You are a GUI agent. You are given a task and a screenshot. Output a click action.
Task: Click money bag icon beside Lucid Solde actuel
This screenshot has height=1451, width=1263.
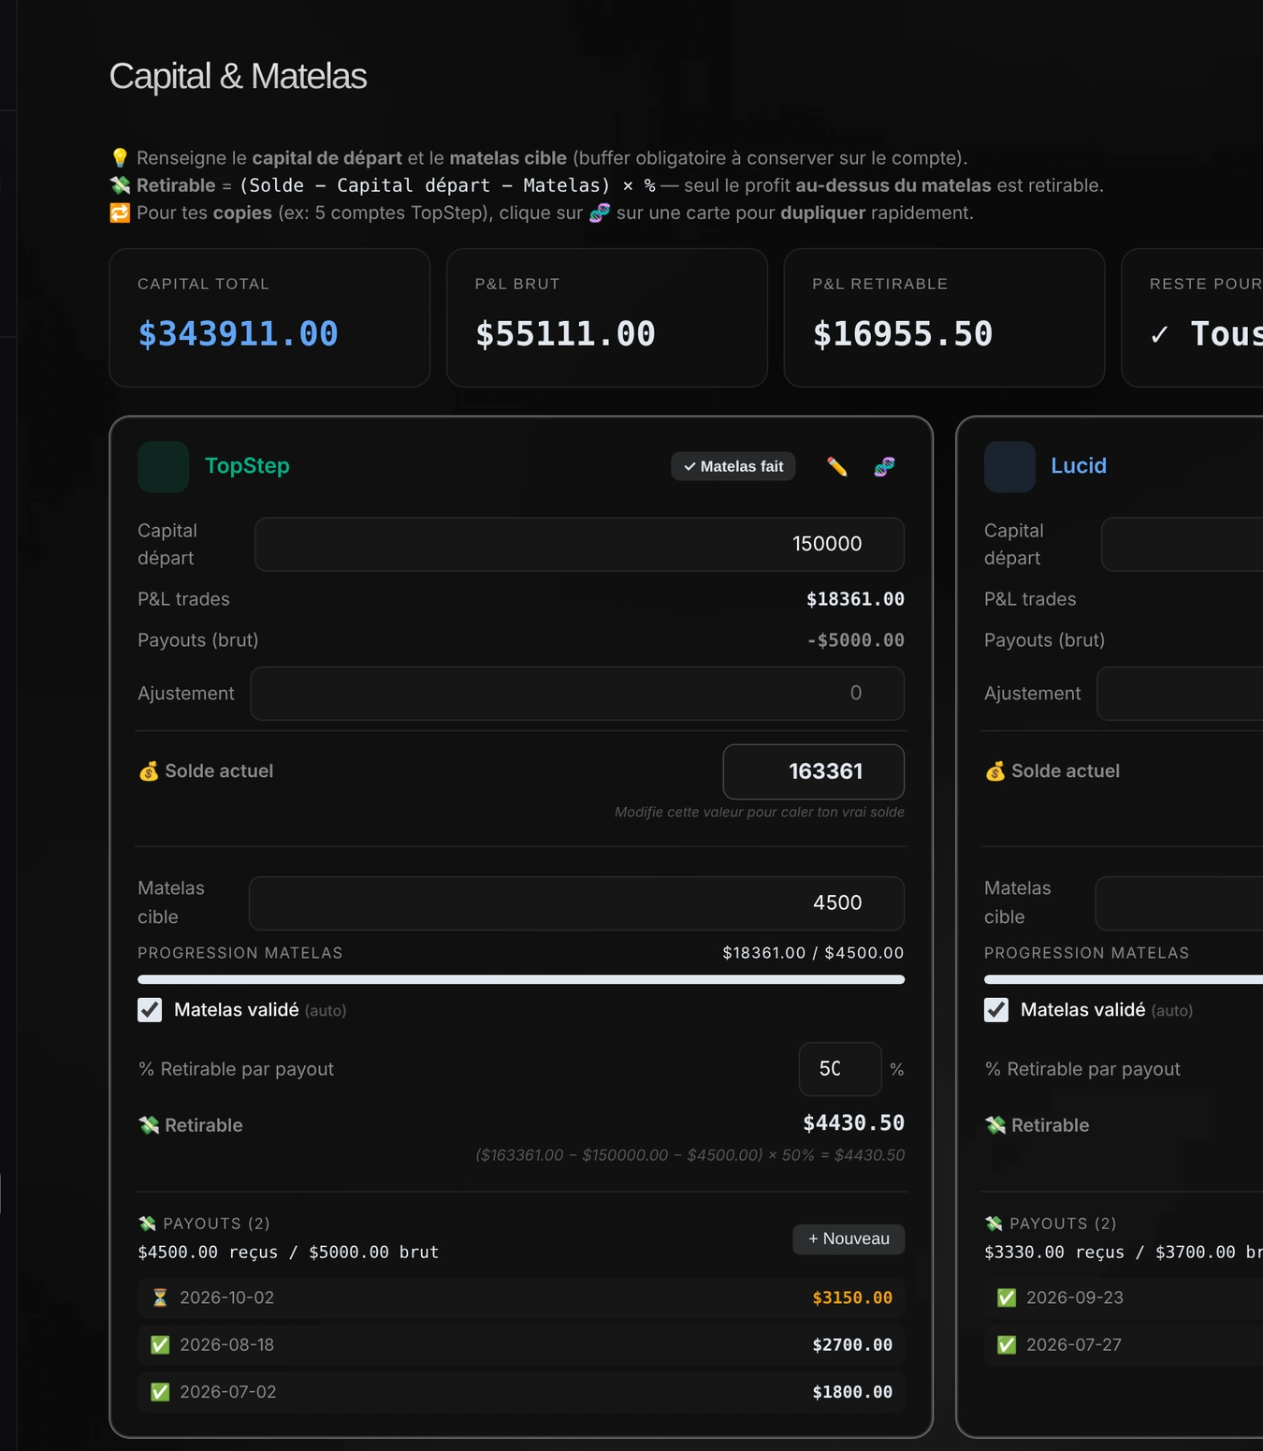(x=994, y=771)
